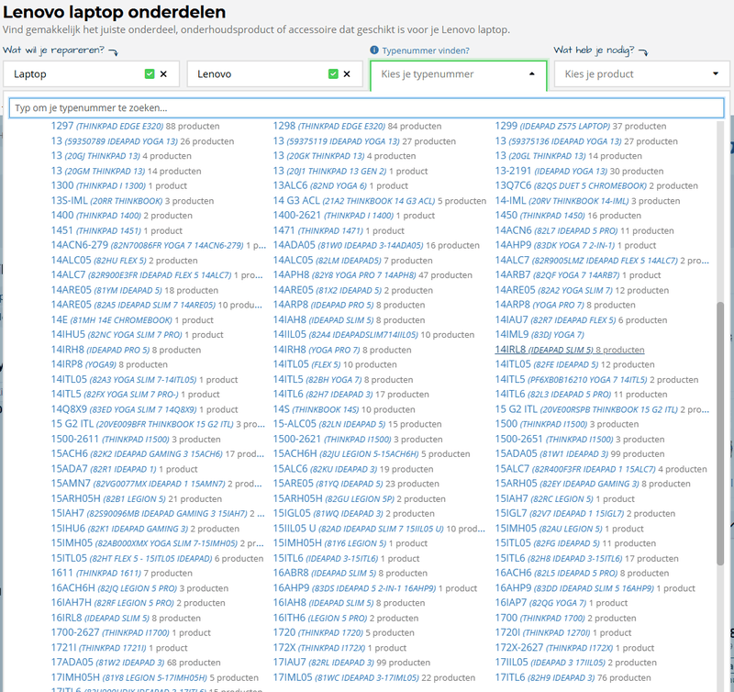Select 14ARB7 (82QF Yoga 7 14ARB7)
734x692 pixels.
(578, 274)
